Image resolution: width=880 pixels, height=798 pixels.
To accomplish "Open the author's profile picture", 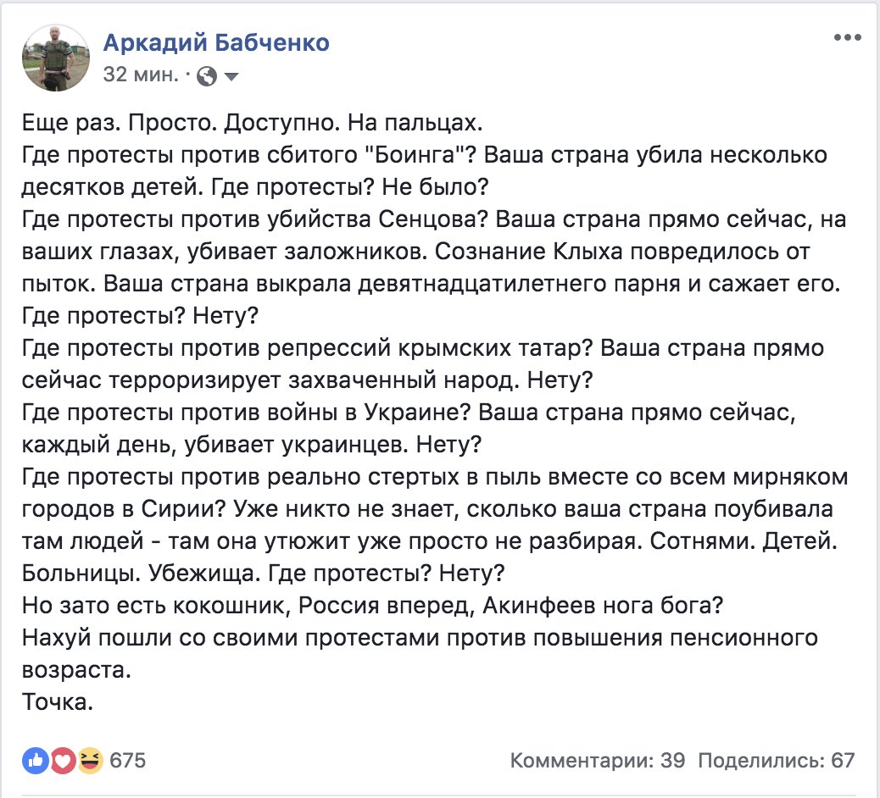I will [x=56, y=58].
